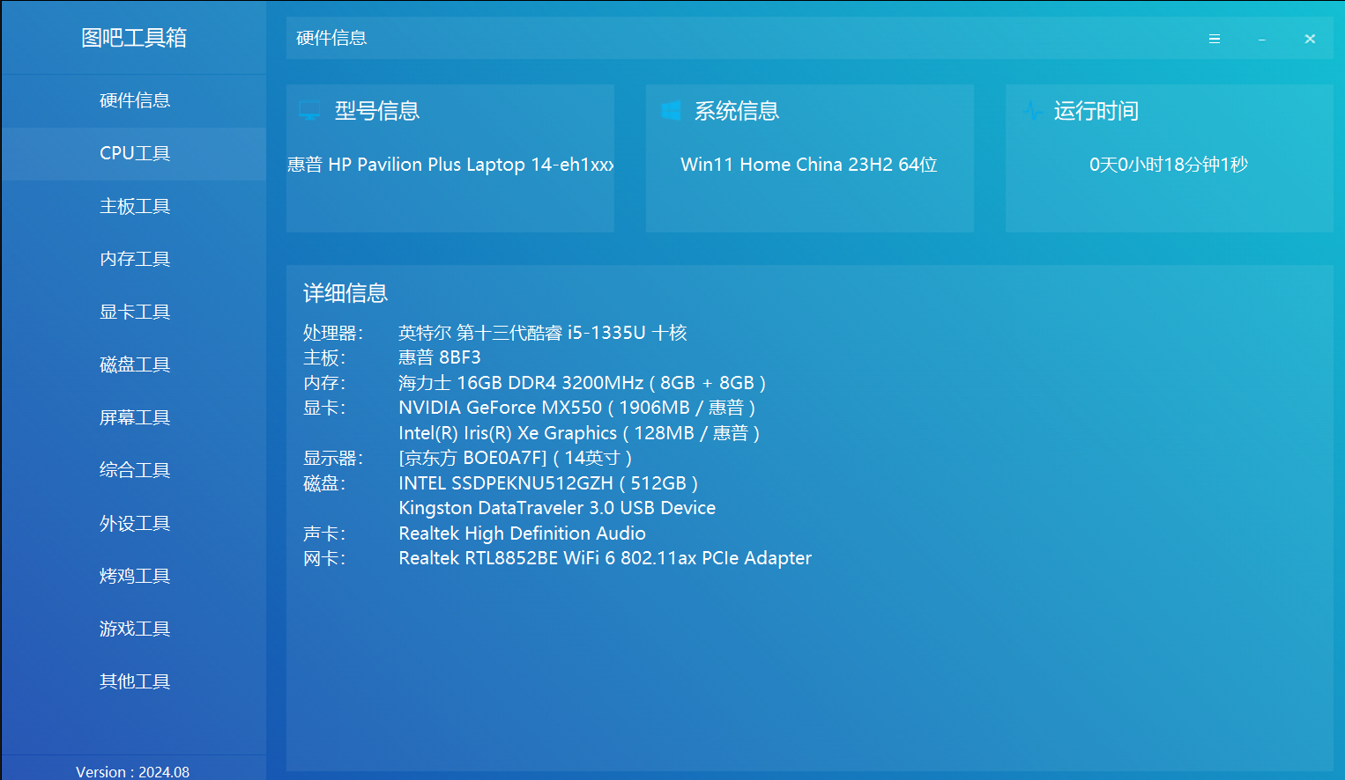The width and height of the screenshot is (1345, 780).
Task: Click the Realtek RTL8852BE WiFi 6 line
Action: [x=605, y=558]
